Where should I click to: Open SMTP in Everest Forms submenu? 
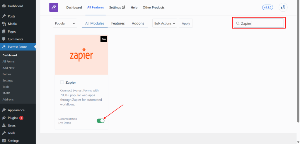point(6,93)
